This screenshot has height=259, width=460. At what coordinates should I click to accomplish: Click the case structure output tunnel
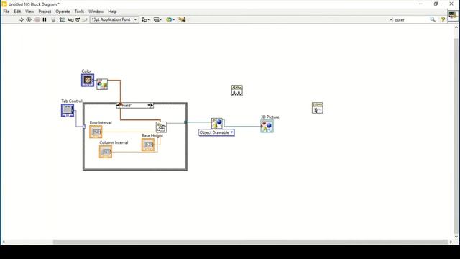click(185, 122)
